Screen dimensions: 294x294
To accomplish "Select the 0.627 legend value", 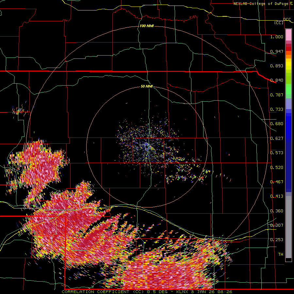I will [277, 139].
